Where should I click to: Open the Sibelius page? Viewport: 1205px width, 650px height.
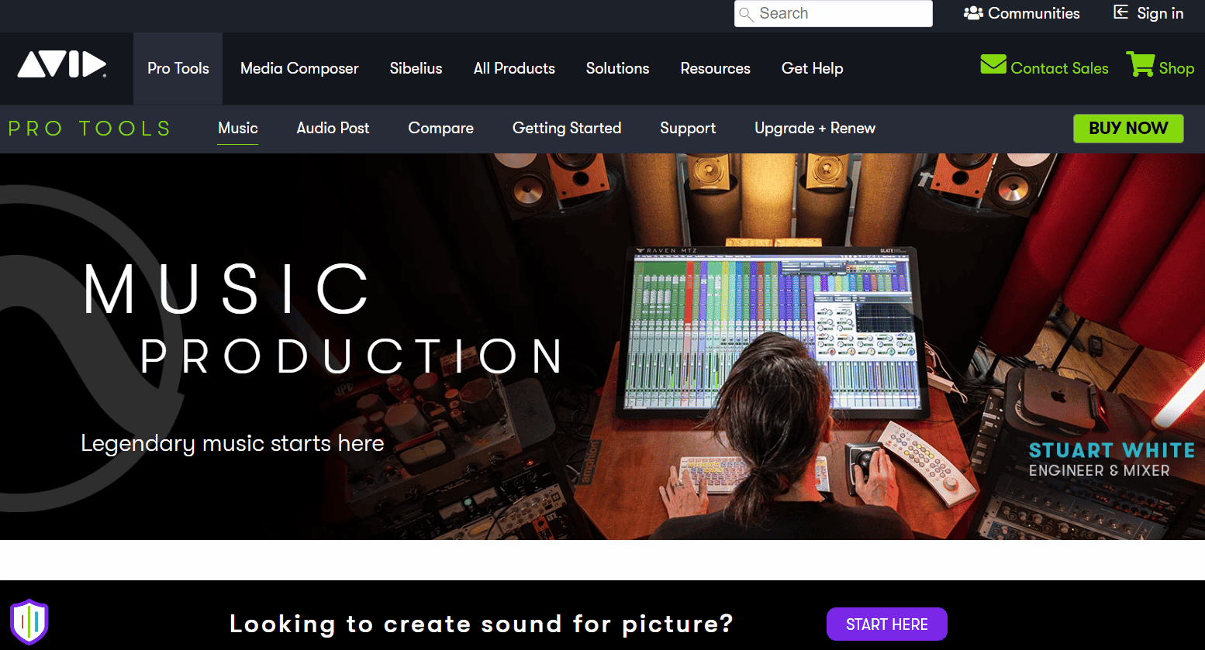(x=416, y=68)
